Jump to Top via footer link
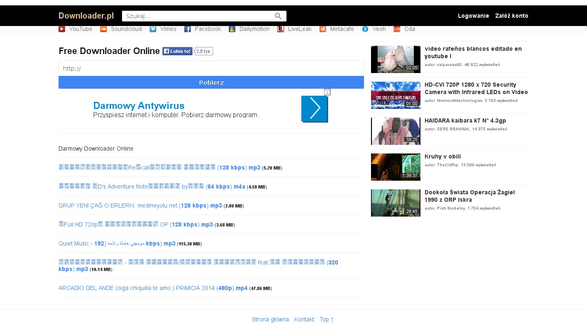Image resolution: width=587 pixels, height=335 pixels. [326, 319]
